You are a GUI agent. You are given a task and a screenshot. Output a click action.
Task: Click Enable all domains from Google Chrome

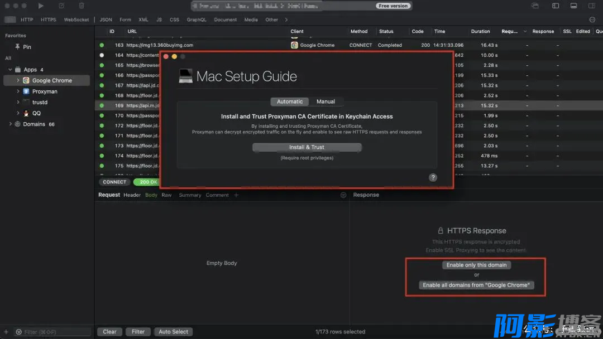476,285
